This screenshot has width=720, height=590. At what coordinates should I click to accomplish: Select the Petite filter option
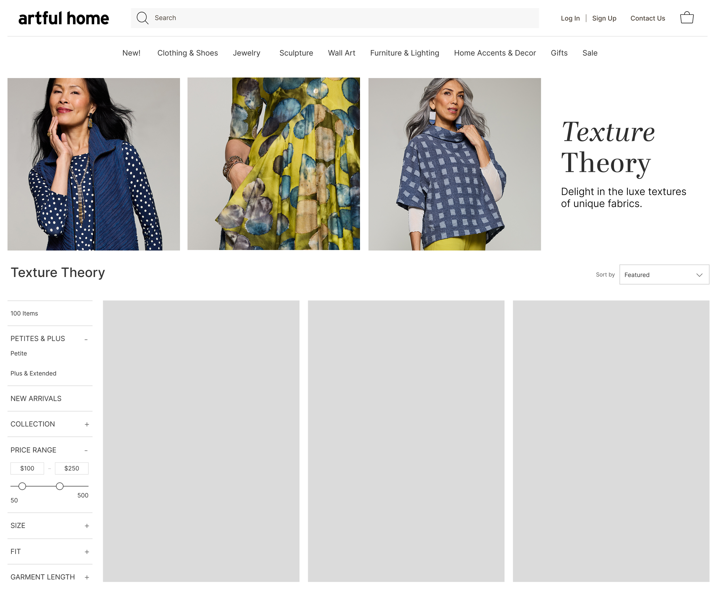coord(19,354)
